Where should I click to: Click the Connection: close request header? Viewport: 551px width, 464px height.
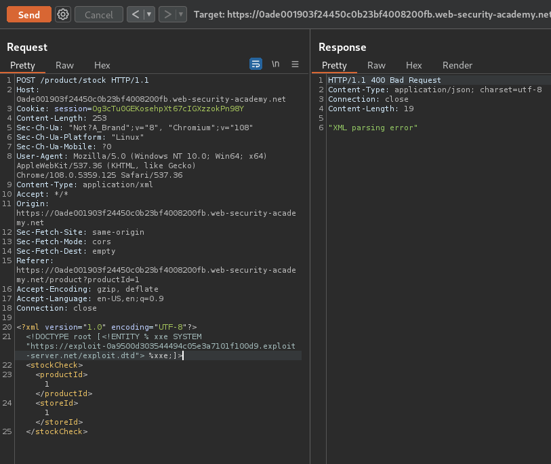tap(56, 308)
